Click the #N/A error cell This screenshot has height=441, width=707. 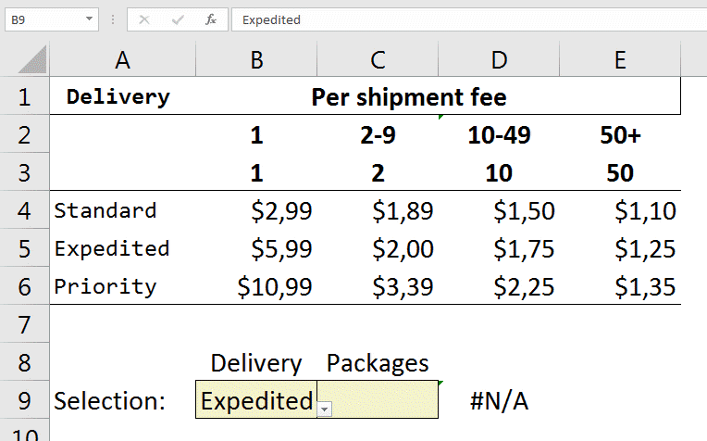499,401
